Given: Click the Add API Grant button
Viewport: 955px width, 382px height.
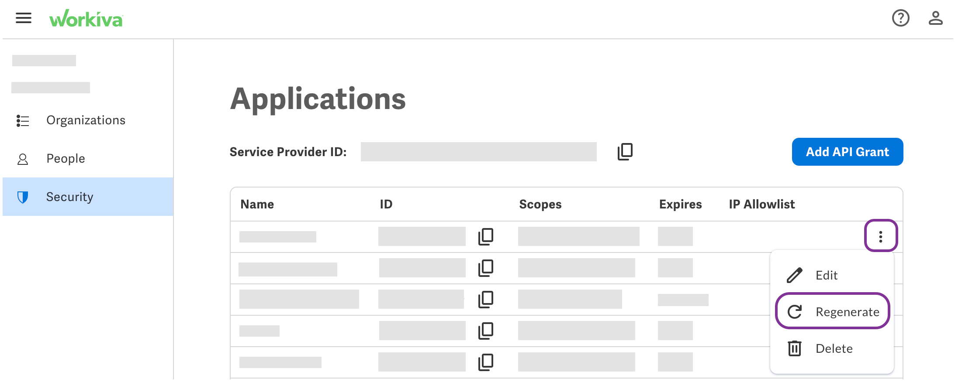Looking at the screenshot, I should coord(847,151).
